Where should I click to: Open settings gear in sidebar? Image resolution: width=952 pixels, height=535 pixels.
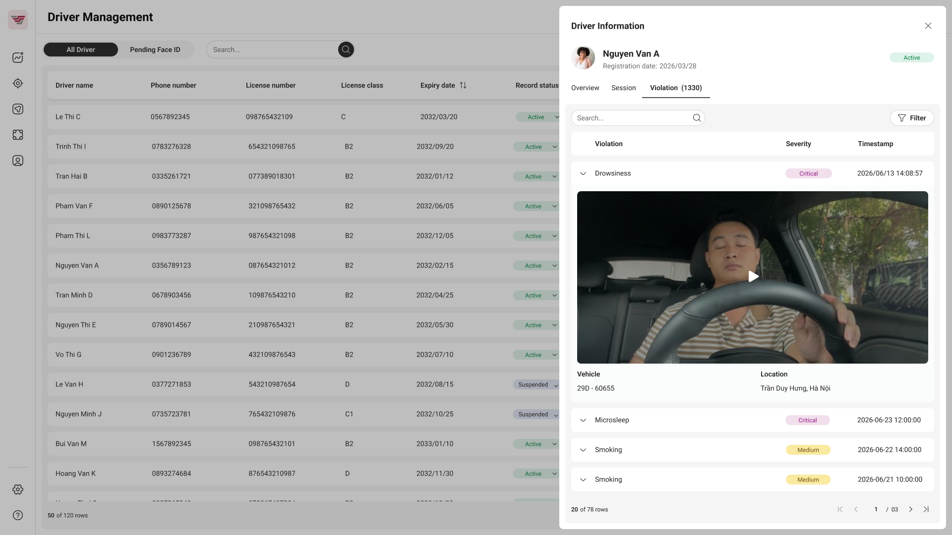tap(18, 489)
